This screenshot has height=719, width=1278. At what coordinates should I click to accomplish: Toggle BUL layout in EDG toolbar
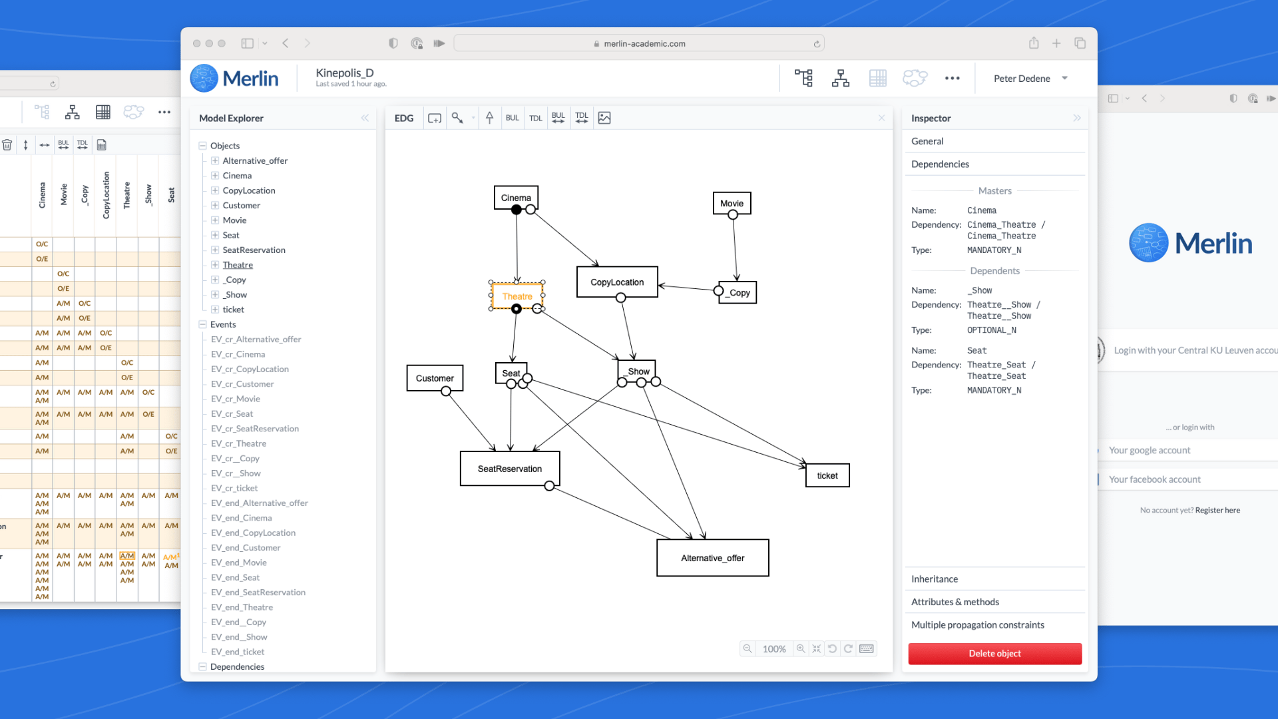point(512,118)
